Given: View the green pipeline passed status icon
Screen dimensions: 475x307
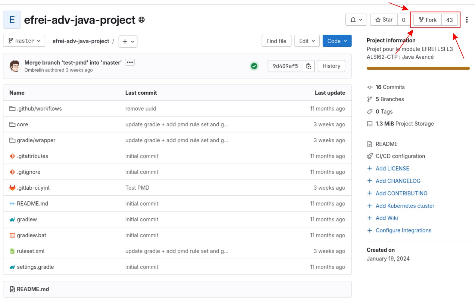Looking at the screenshot, I should [x=254, y=66].
